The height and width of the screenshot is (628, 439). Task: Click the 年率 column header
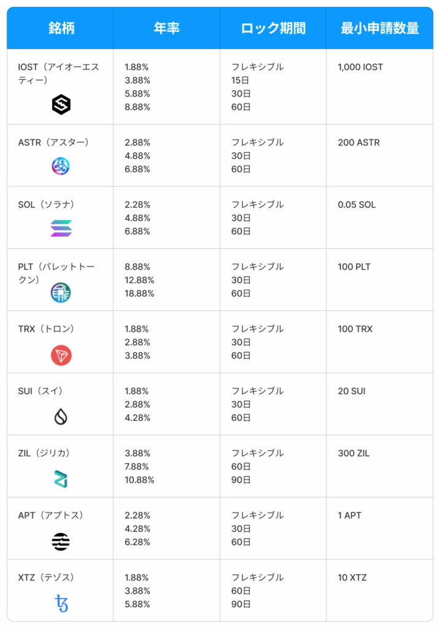166,28
